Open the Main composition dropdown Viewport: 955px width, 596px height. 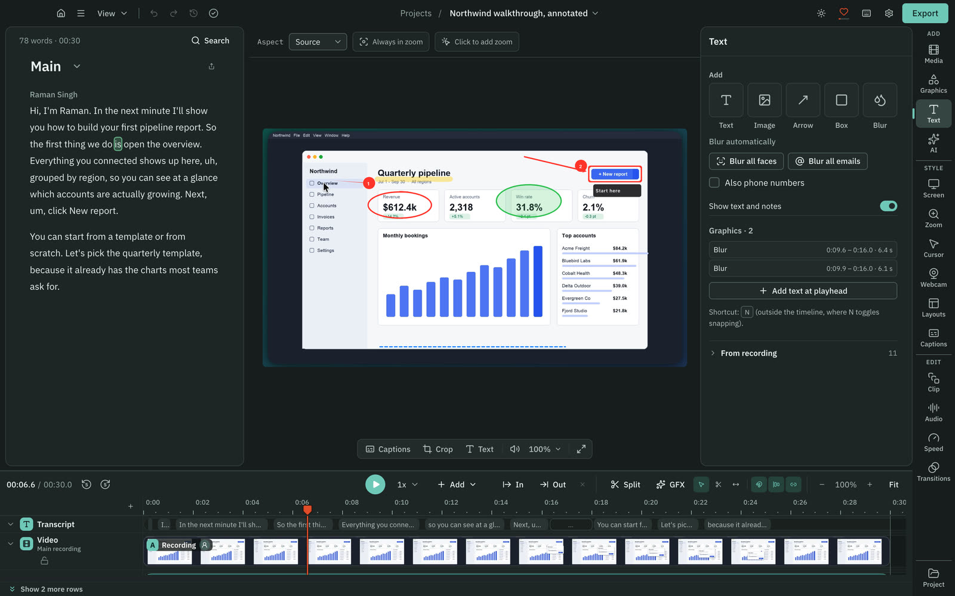(77, 66)
